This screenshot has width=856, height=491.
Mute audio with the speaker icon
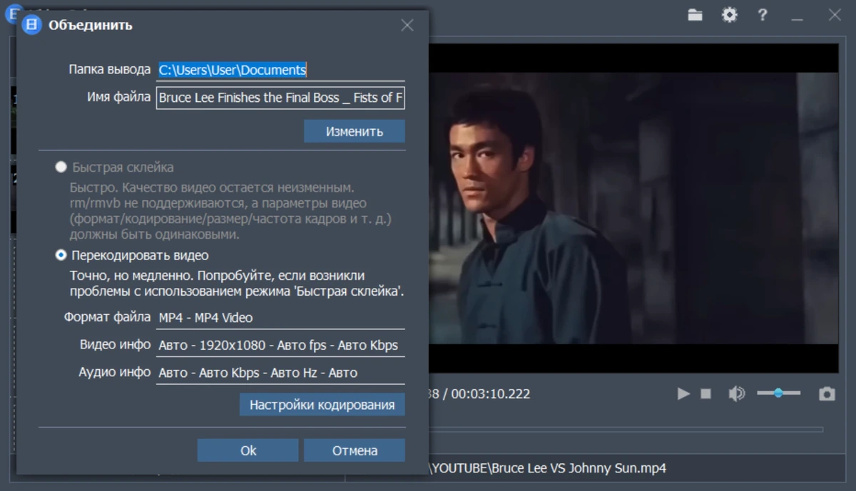coord(736,393)
